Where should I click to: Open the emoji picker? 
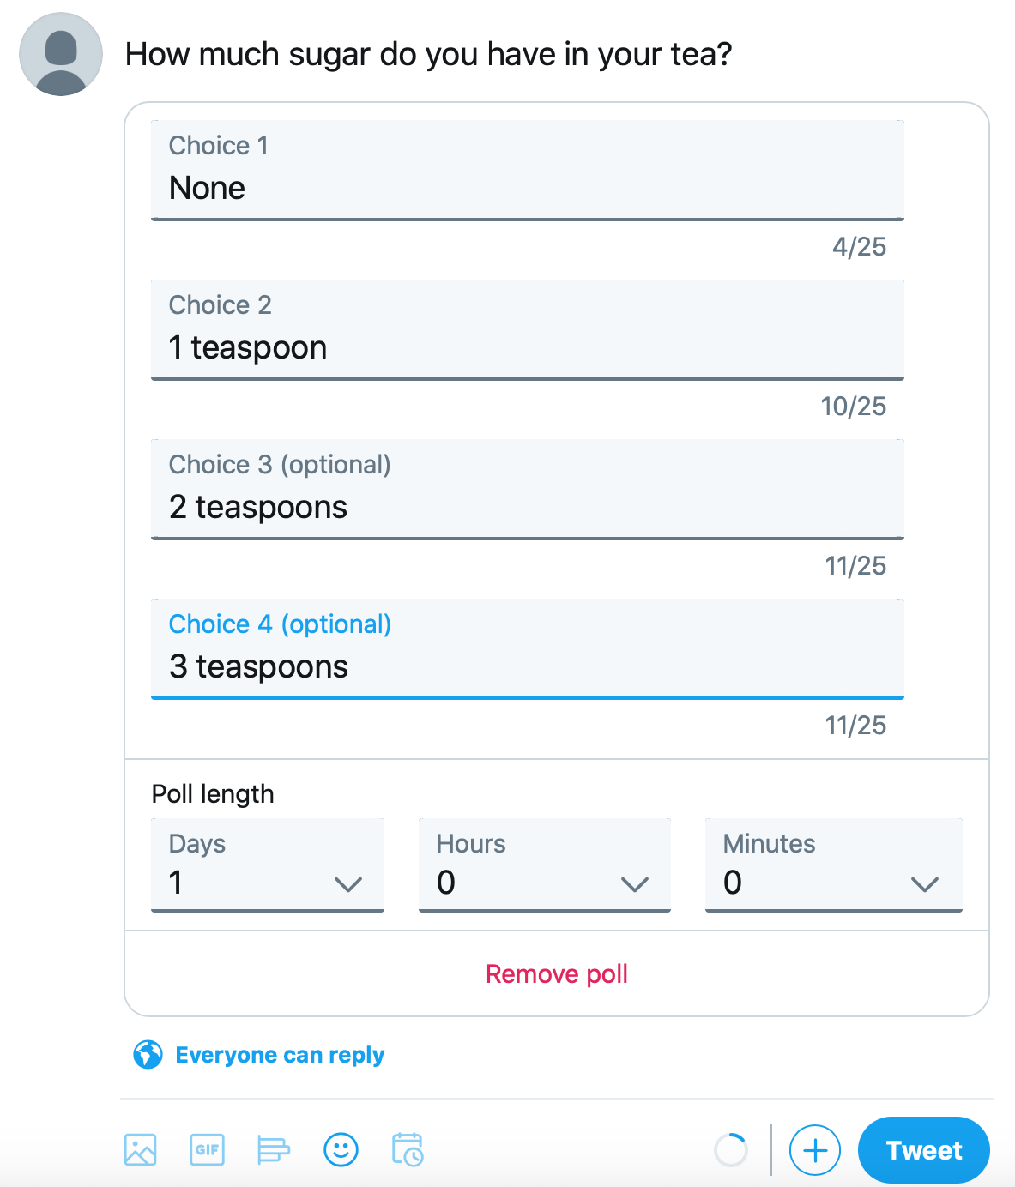coord(341,1150)
